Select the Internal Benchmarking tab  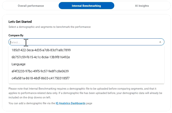[86, 6]
